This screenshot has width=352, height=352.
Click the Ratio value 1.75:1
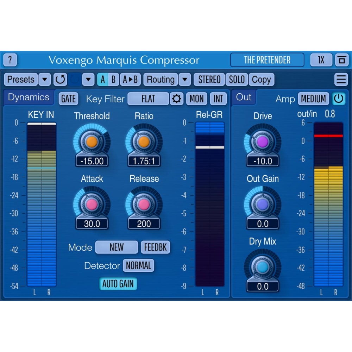[144, 161]
